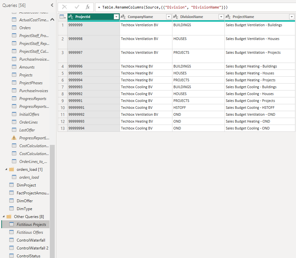Collapse the Queries pane with the chevron

52,5
